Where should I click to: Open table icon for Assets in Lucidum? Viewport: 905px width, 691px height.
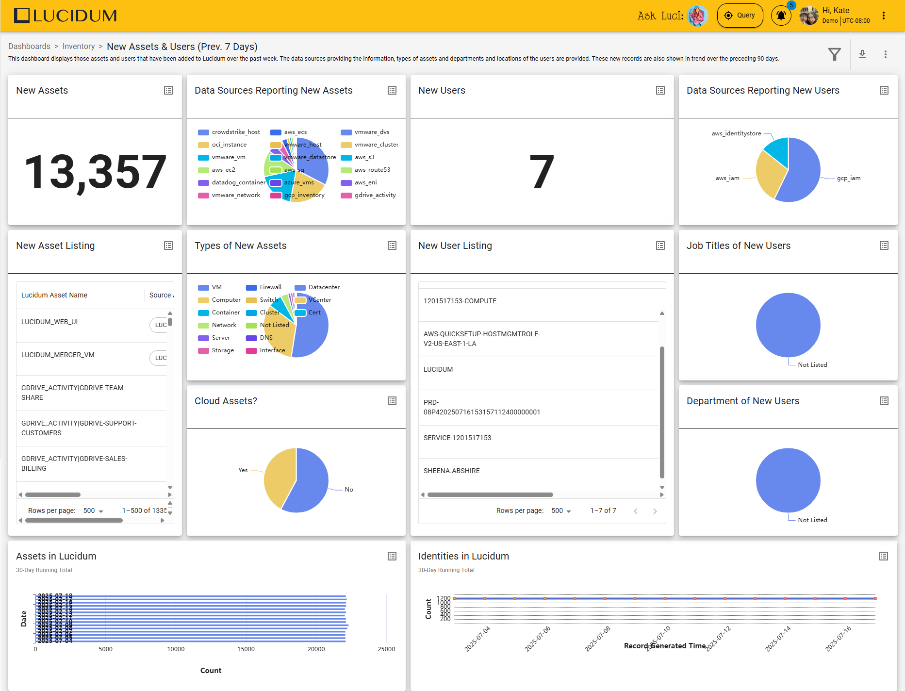click(392, 556)
